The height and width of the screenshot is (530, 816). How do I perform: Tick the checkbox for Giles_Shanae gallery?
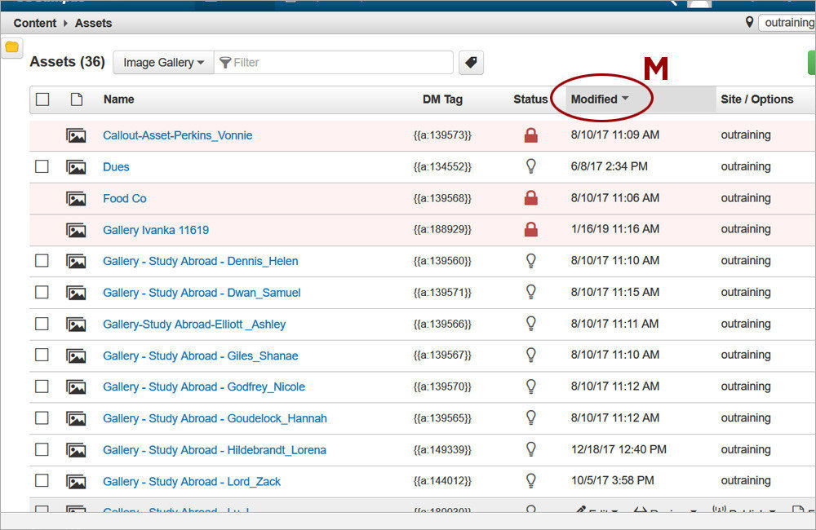tap(42, 355)
